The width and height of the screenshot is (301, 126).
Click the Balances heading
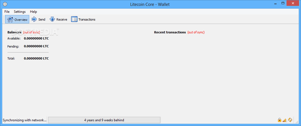click(14, 32)
